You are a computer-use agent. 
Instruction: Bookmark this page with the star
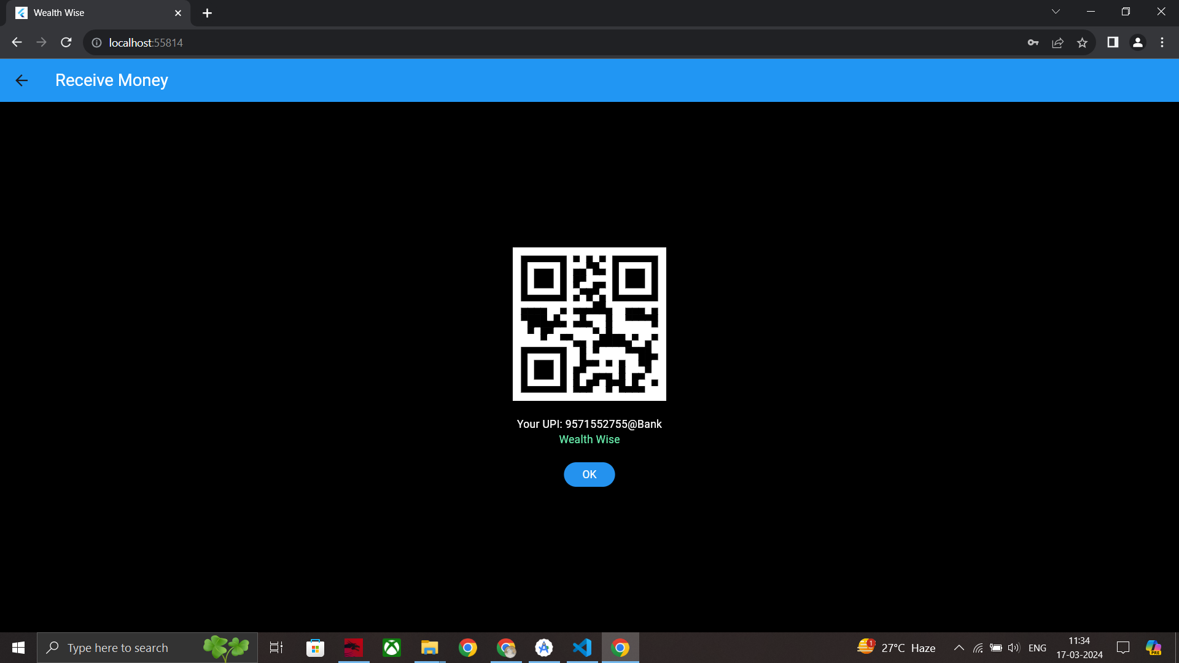point(1082,42)
